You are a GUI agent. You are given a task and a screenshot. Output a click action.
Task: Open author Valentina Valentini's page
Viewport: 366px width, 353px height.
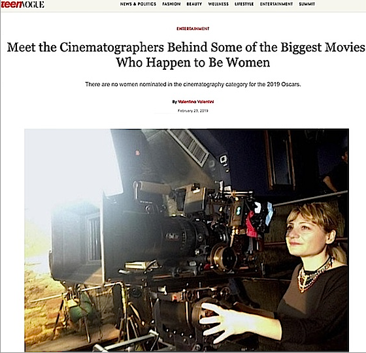[x=196, y=102]
